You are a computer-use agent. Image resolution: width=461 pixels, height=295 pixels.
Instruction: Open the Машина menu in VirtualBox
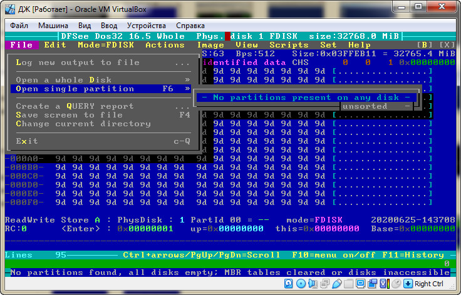54,26
